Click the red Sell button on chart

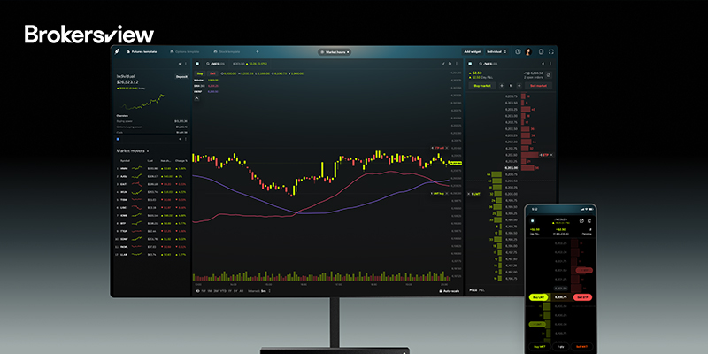coord(212,73)
